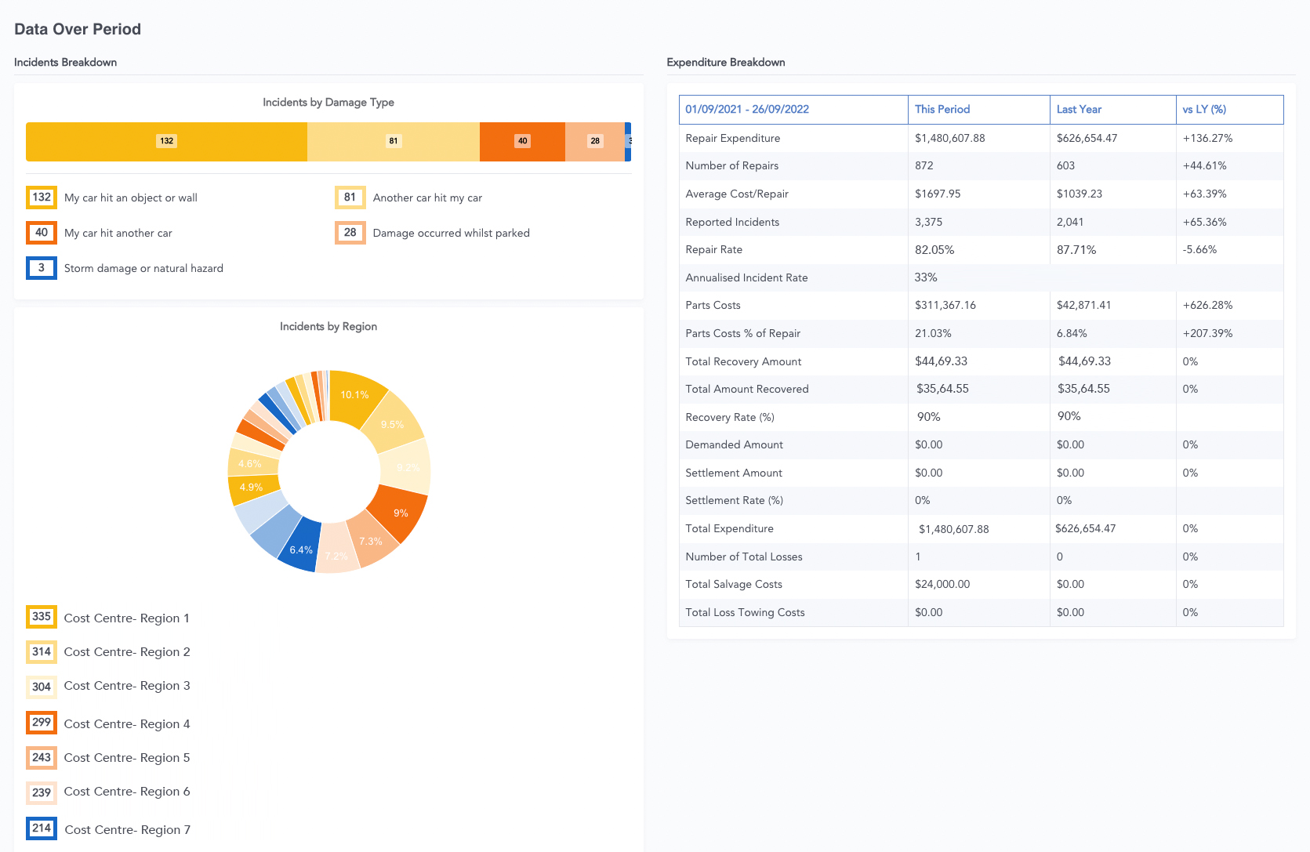Click the Number of Repairs row label
The image size is (1310, 852).
pyautogui.click(x=732, y=165)
